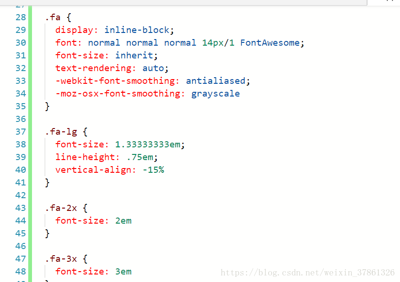Viewport: 400px width, 282px height.
Task: Click line number 29 in gutter
Action: [x=21, y=30]
